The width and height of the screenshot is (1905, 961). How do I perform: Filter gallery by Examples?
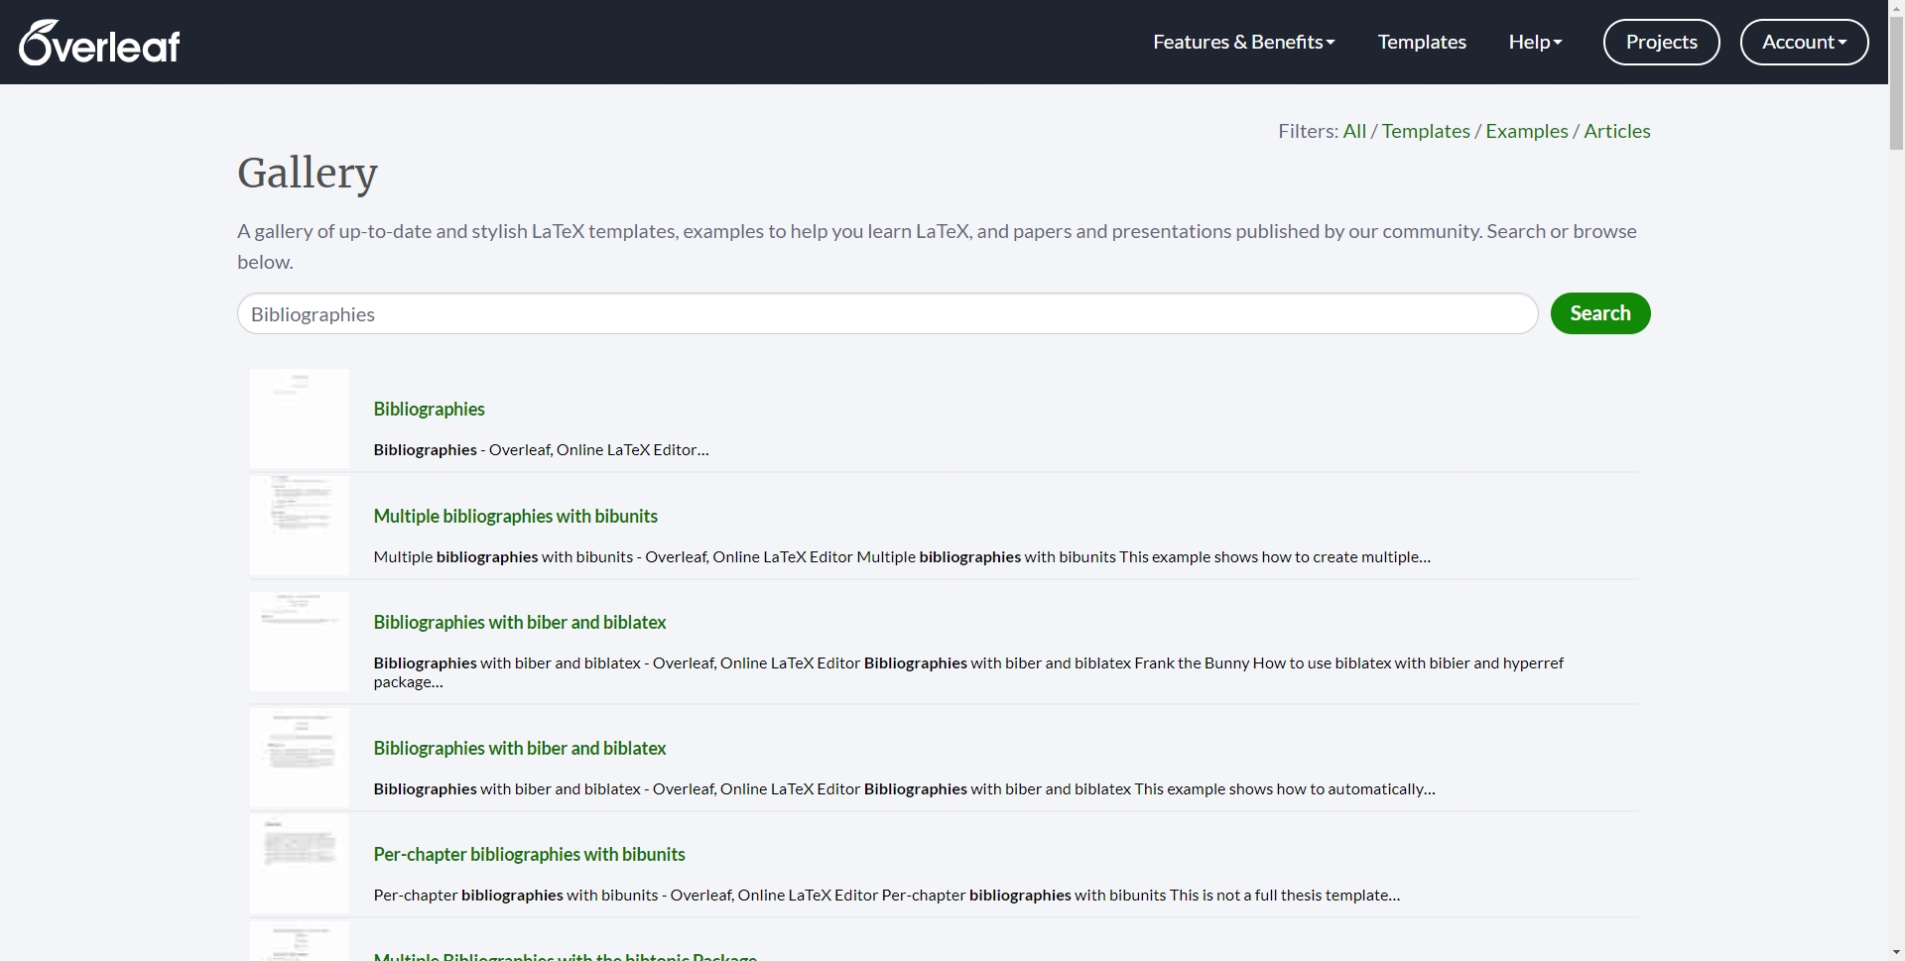[x=1526, y=132]
